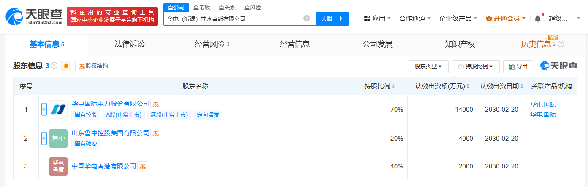Image resolution: width=588 pixels, height=187 pixels.
Task: Click the orange alert bell beside 股东信息
Action: [x=66, y=66]
